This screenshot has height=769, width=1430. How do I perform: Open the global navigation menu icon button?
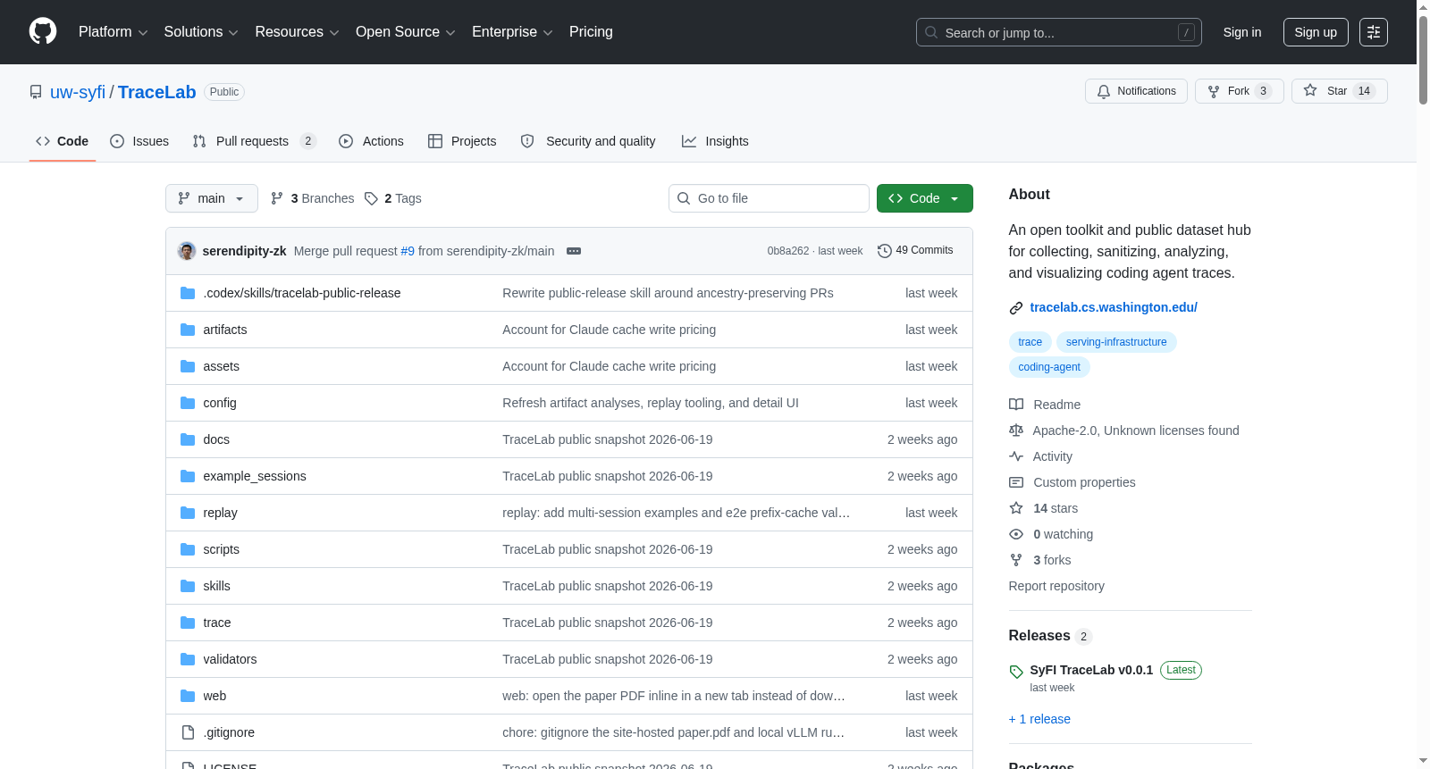click(1374, 32)
